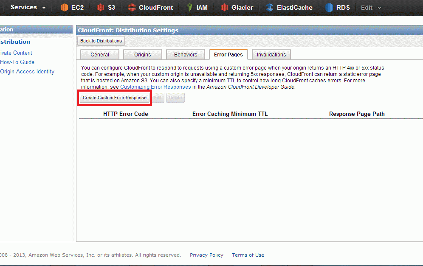The width and height of the screenshot is (423, 266).
Task: Click the Glacier label in navigation bar
Action: (242, 8)
